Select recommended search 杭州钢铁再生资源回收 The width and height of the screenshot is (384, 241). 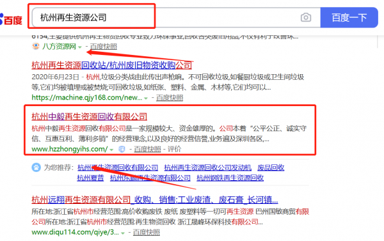(230, 178)
